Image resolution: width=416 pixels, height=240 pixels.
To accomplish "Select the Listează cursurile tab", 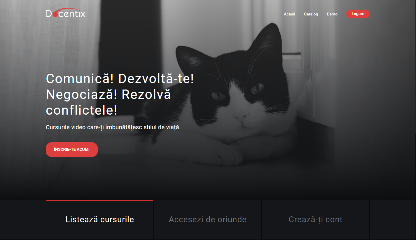I will [x=100, y=220].
